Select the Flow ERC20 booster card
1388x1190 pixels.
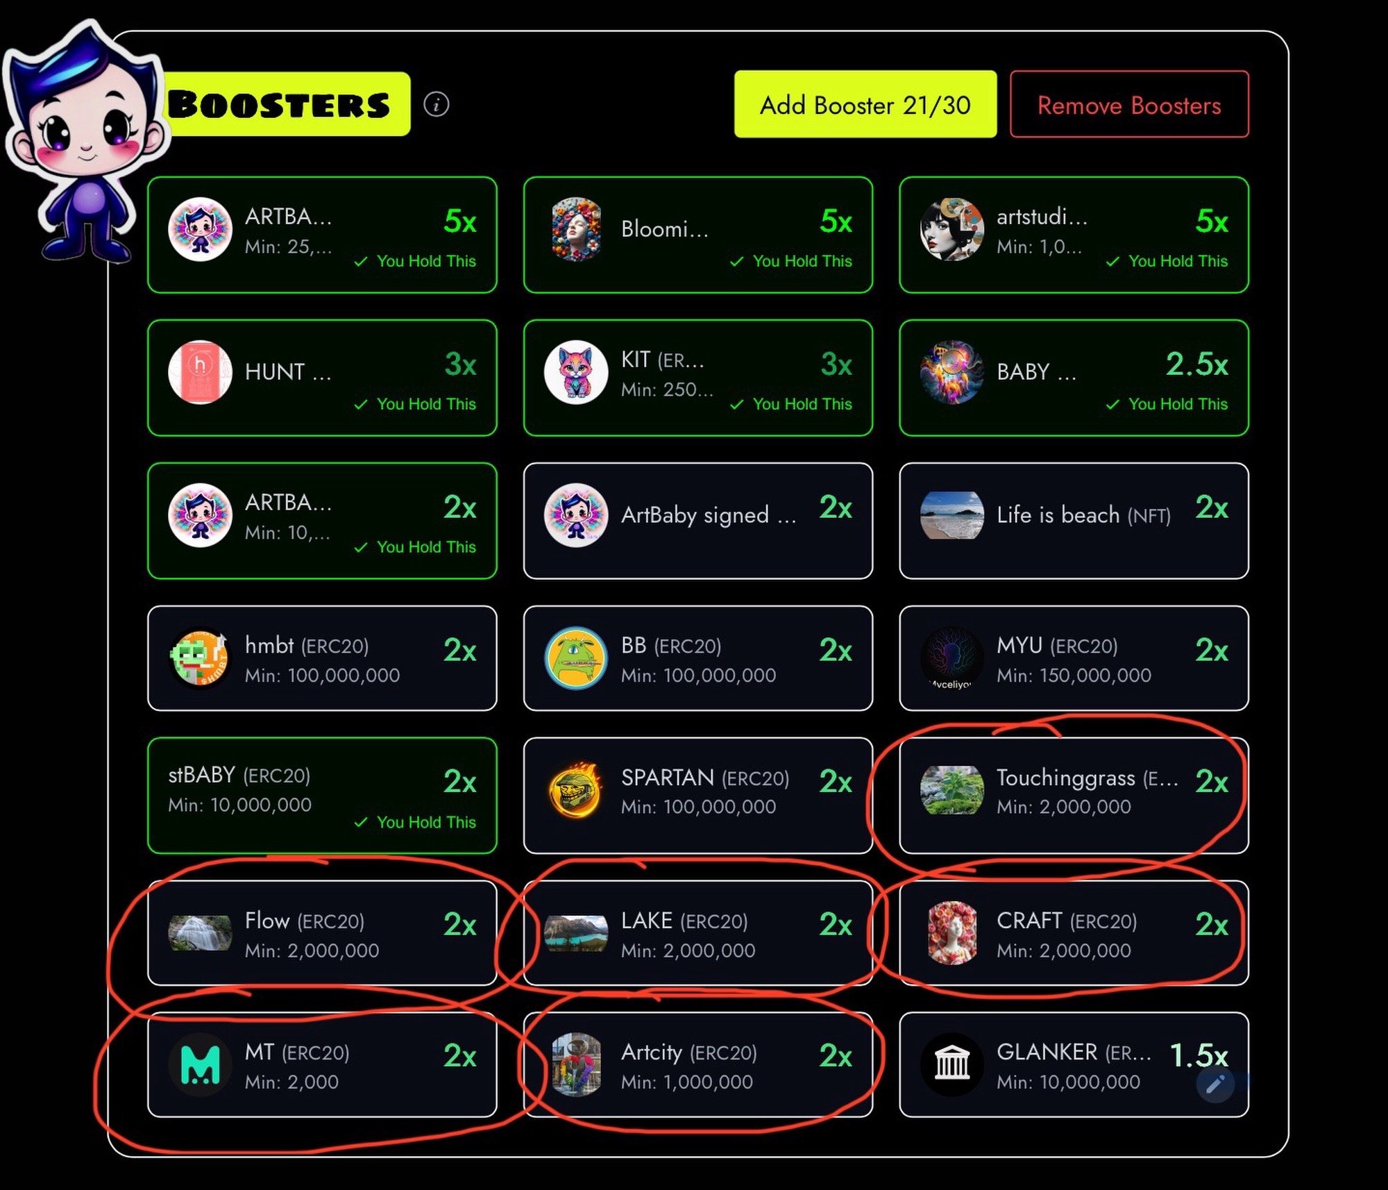pyautogui.click(x=322, y=933)
